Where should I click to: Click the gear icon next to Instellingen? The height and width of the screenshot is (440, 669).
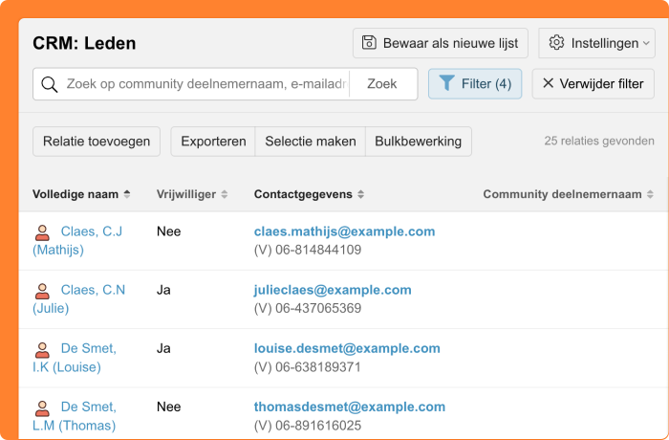click(x=556, y=43)
